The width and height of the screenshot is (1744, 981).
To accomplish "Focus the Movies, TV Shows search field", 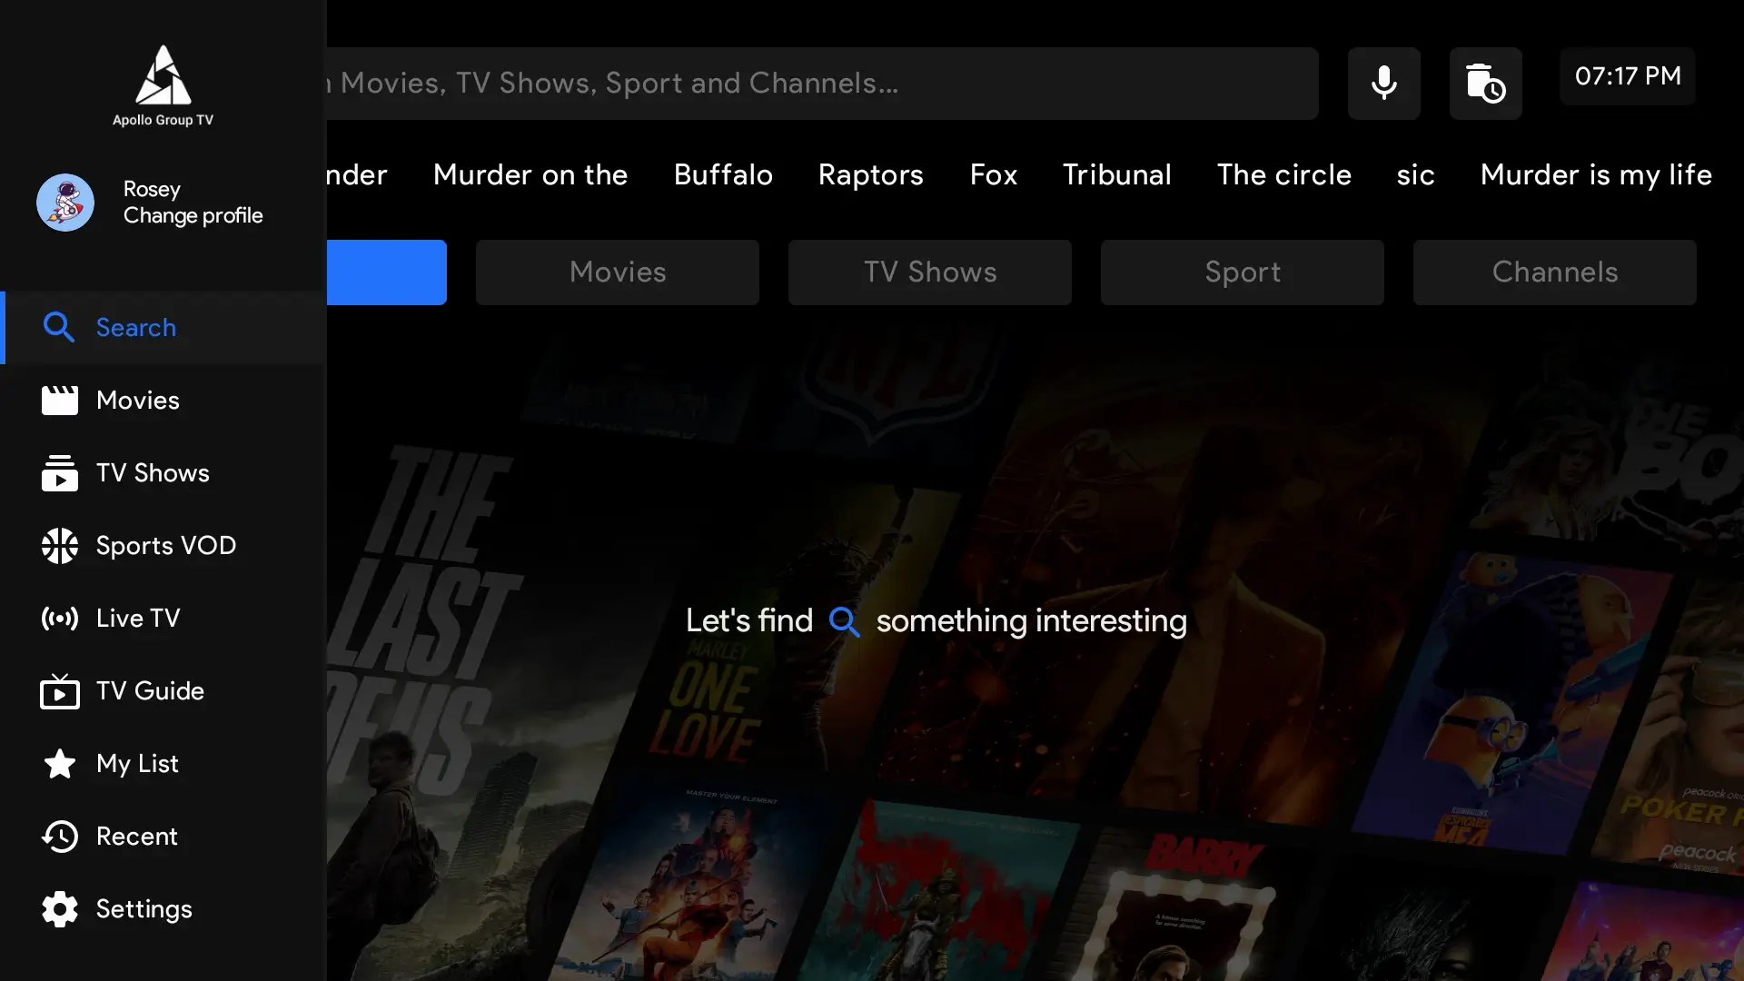I will (817, 84).
